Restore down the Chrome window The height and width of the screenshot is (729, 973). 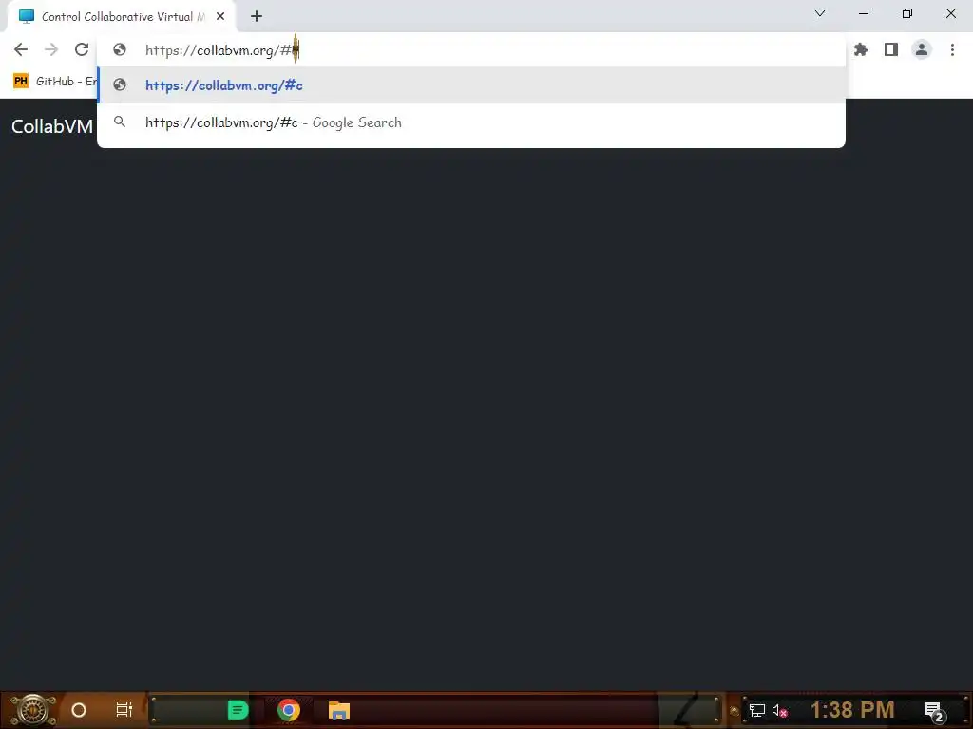907,13
